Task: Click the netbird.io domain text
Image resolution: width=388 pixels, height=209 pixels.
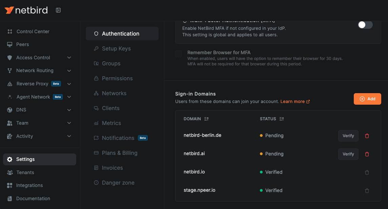Action: click(x=194, y=172)
